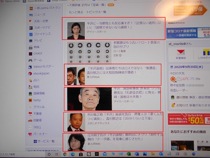The image size is (210, 158).
Task: Open the ゲーム controller icon
Action: pyautogui.click(x=30, y=60)
